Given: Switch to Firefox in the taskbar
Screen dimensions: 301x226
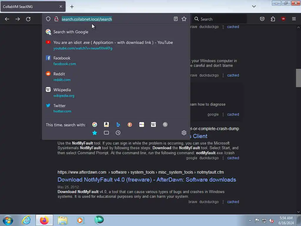Looking at the screenshot, I should point(44,220).
